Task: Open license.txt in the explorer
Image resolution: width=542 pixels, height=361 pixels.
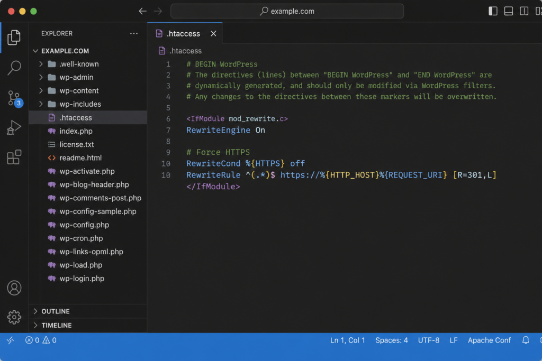Action: 88,145
